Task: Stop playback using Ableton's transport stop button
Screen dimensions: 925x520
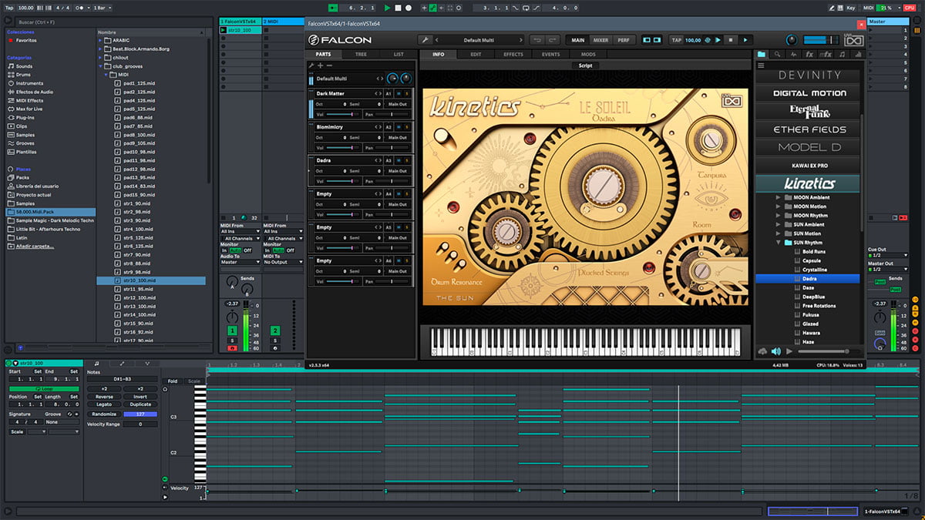Action: (x=398, y=8)
